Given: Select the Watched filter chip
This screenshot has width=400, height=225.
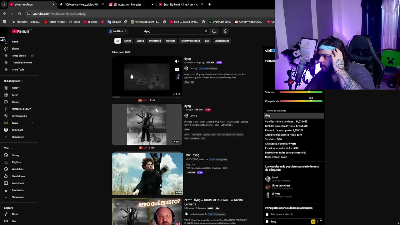Looking at the screenshot, I should 171,41.
